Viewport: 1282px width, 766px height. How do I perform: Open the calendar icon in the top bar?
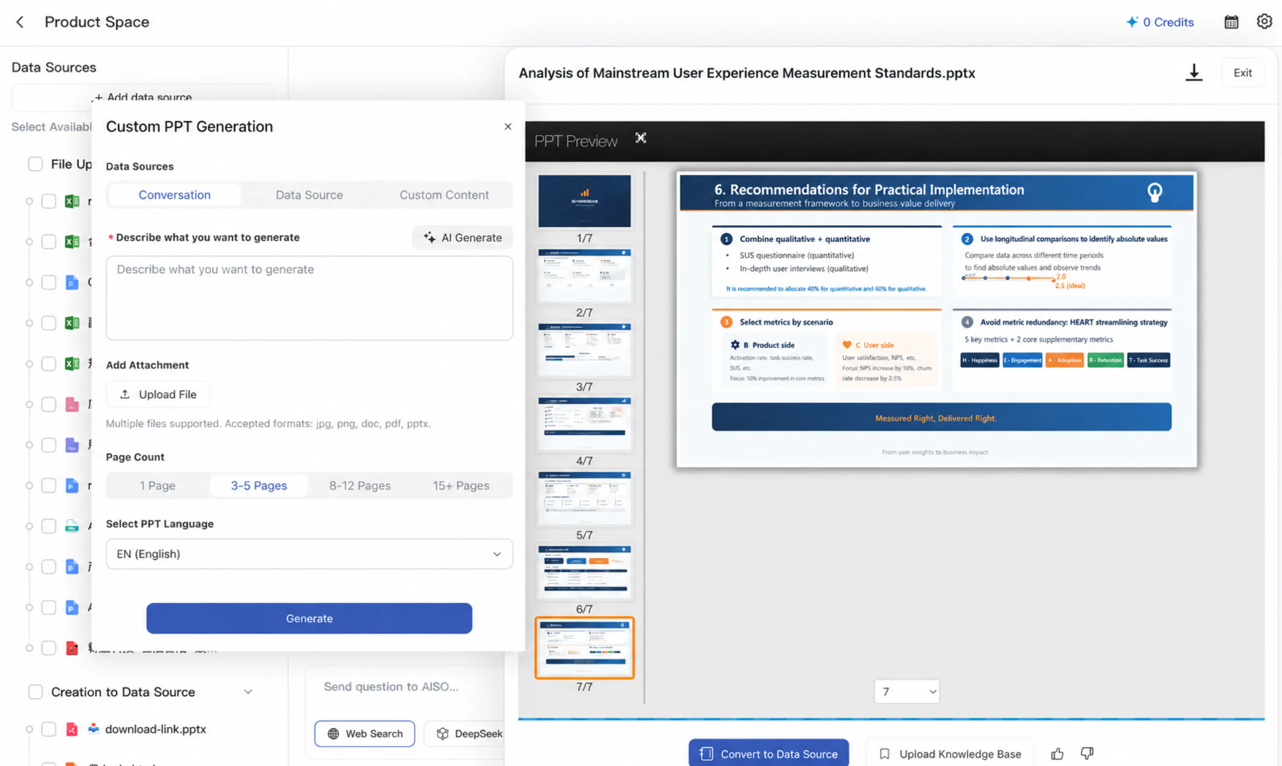(1231, 22)
